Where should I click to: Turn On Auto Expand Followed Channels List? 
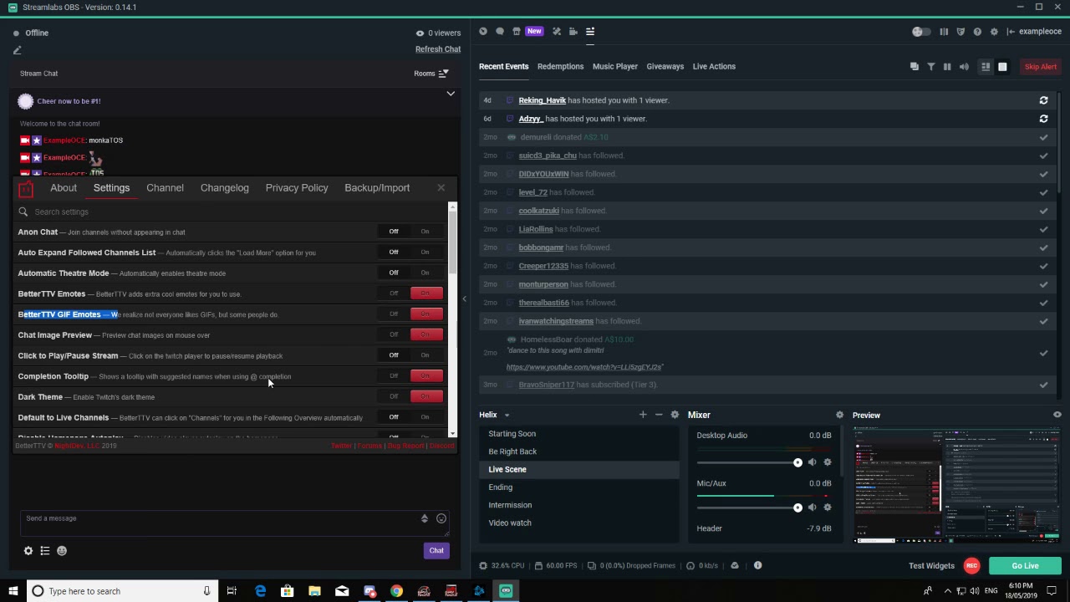coord(425,252)
